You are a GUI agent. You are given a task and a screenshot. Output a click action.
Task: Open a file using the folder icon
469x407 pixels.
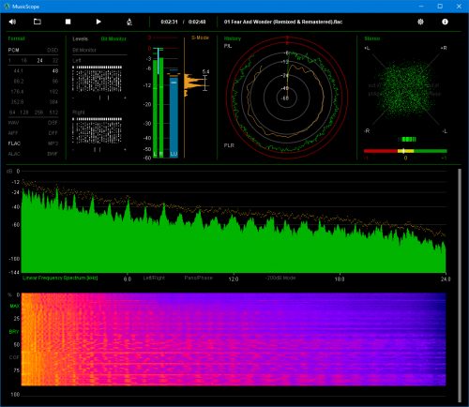click(38, 22)
